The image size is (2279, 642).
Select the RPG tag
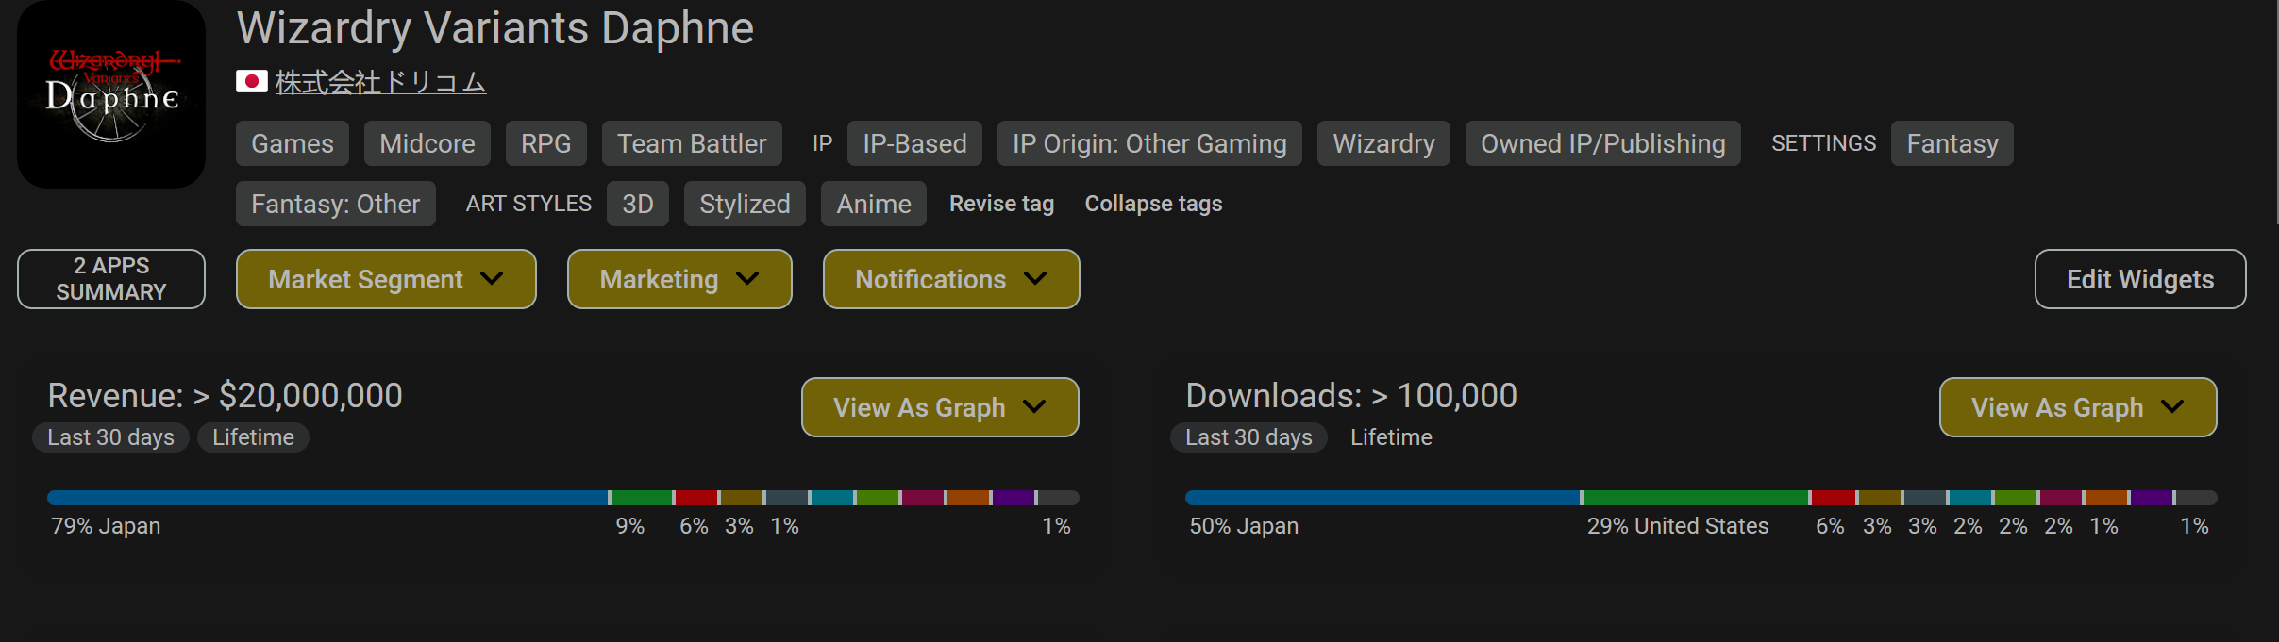point(546,143)
